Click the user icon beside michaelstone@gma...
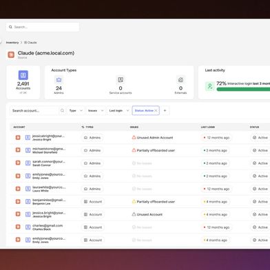 click(28, 150)
